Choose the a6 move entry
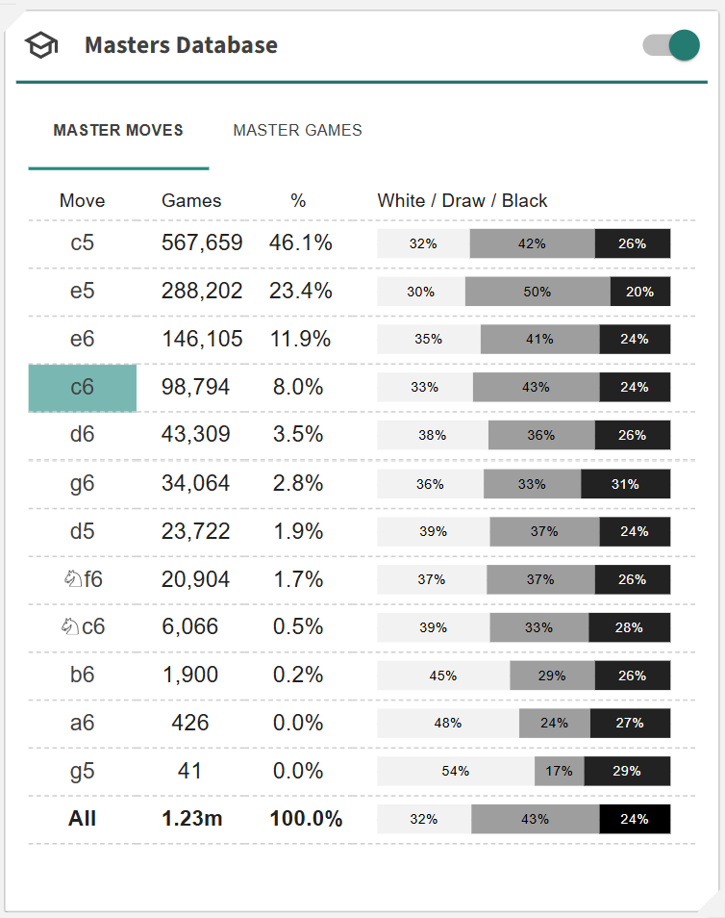Screen dimensions: 725x918 coord(83,723)
